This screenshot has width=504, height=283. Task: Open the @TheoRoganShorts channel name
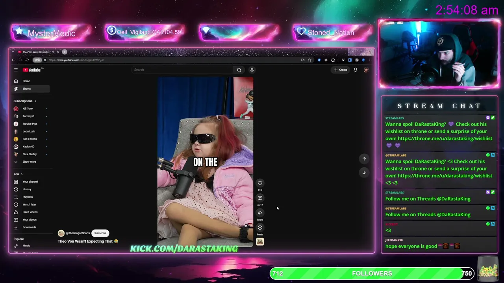point(78,233)
